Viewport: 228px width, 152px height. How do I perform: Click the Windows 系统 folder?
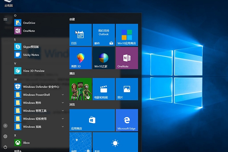[39, 126]
